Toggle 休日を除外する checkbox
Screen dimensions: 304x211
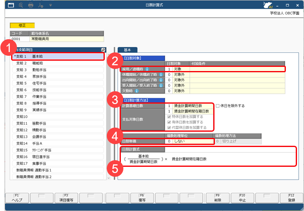(x=217, y=106)
